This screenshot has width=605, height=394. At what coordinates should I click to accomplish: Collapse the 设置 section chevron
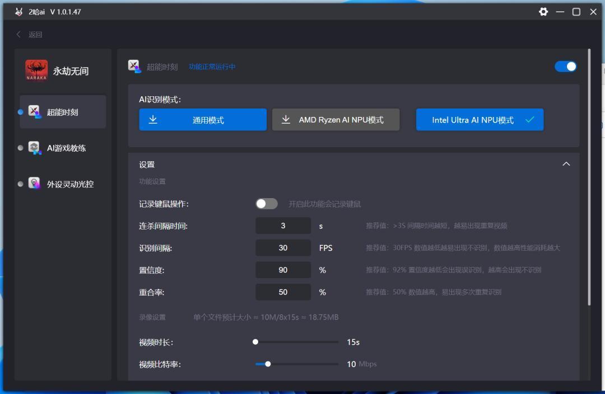(566, 164)
